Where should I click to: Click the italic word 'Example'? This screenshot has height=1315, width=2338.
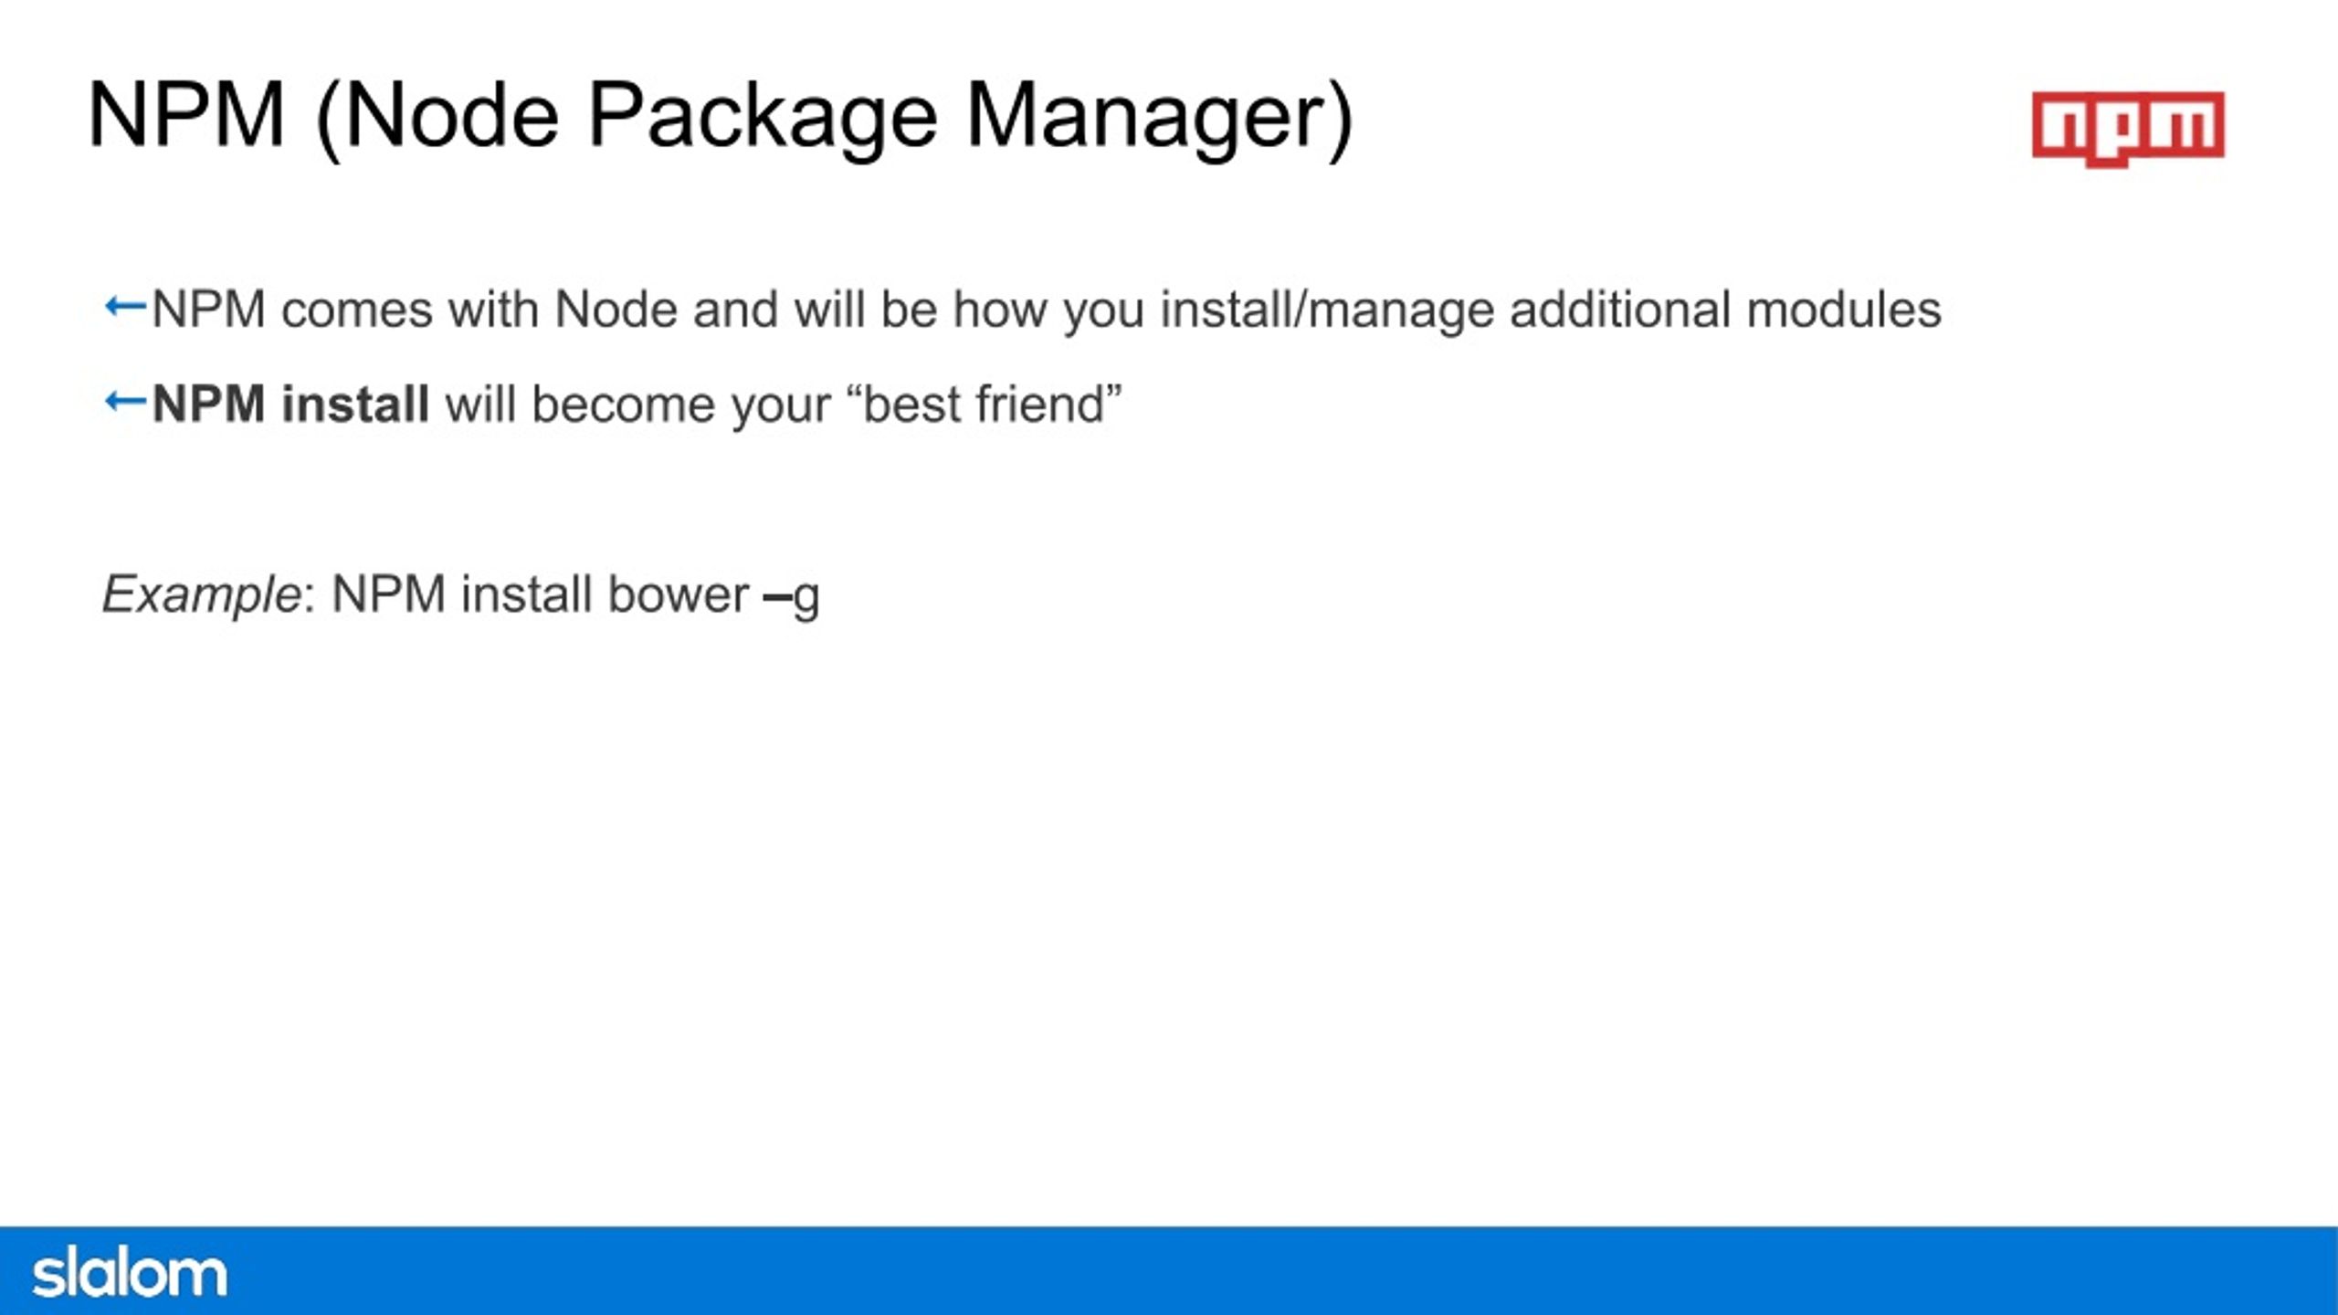pyautogui.click(x=202, y=595)
